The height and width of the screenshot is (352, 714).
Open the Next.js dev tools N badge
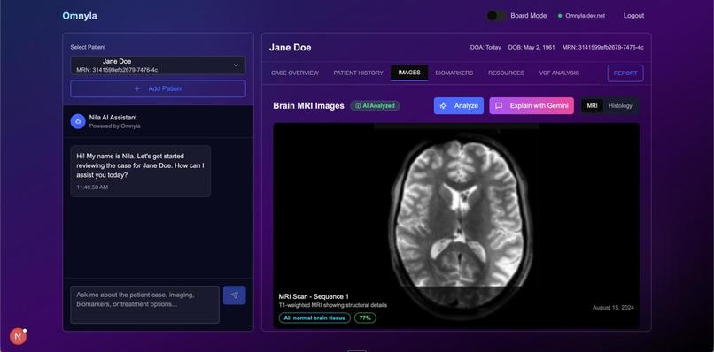click(x=19, y=337)
